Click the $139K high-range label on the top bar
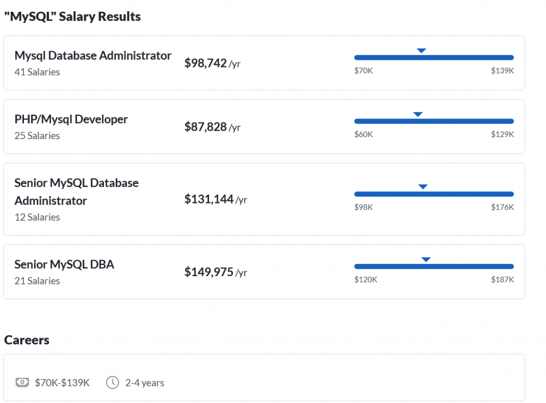 point(502,71)
